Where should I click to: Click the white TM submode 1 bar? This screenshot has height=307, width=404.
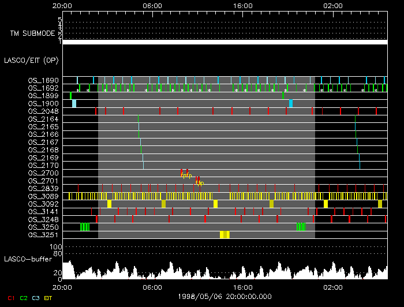(x=225, y=42)
